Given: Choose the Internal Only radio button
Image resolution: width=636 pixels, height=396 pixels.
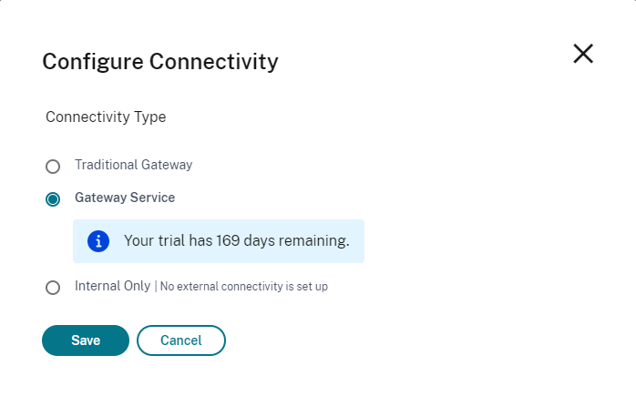Looking at the screenshot, I should [x=53, y=288].
